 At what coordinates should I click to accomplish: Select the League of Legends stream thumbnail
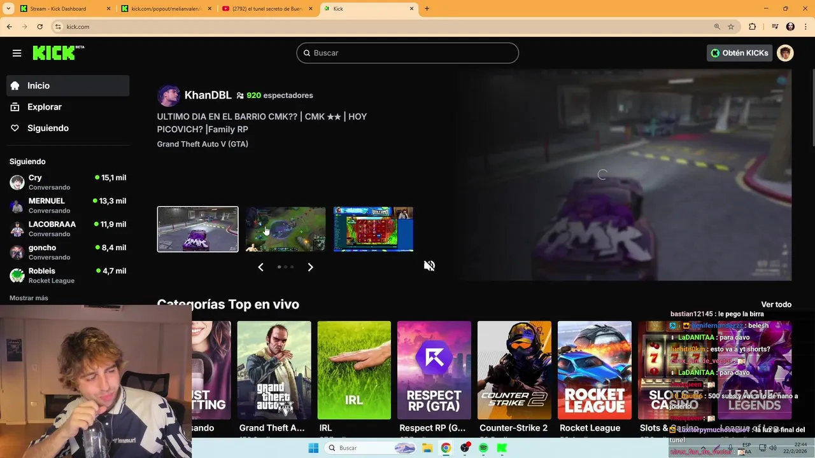(285, 229)
